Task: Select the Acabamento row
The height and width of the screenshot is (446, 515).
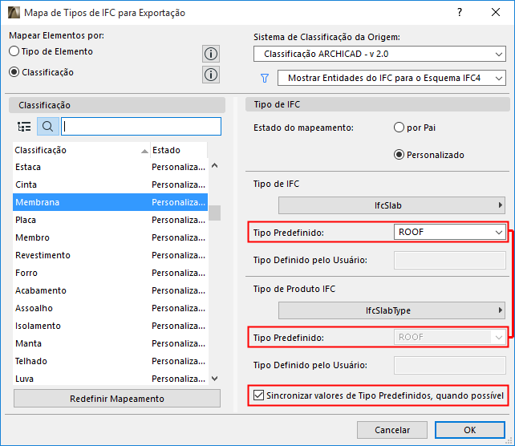Action: (x=111, y=290)
